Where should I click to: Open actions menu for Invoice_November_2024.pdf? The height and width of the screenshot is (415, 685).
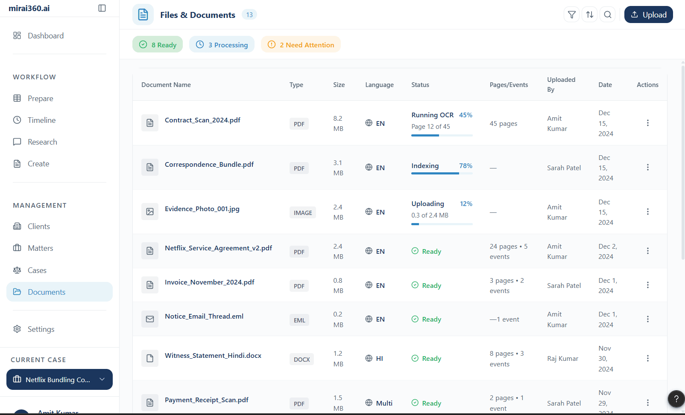coord(647,285)
